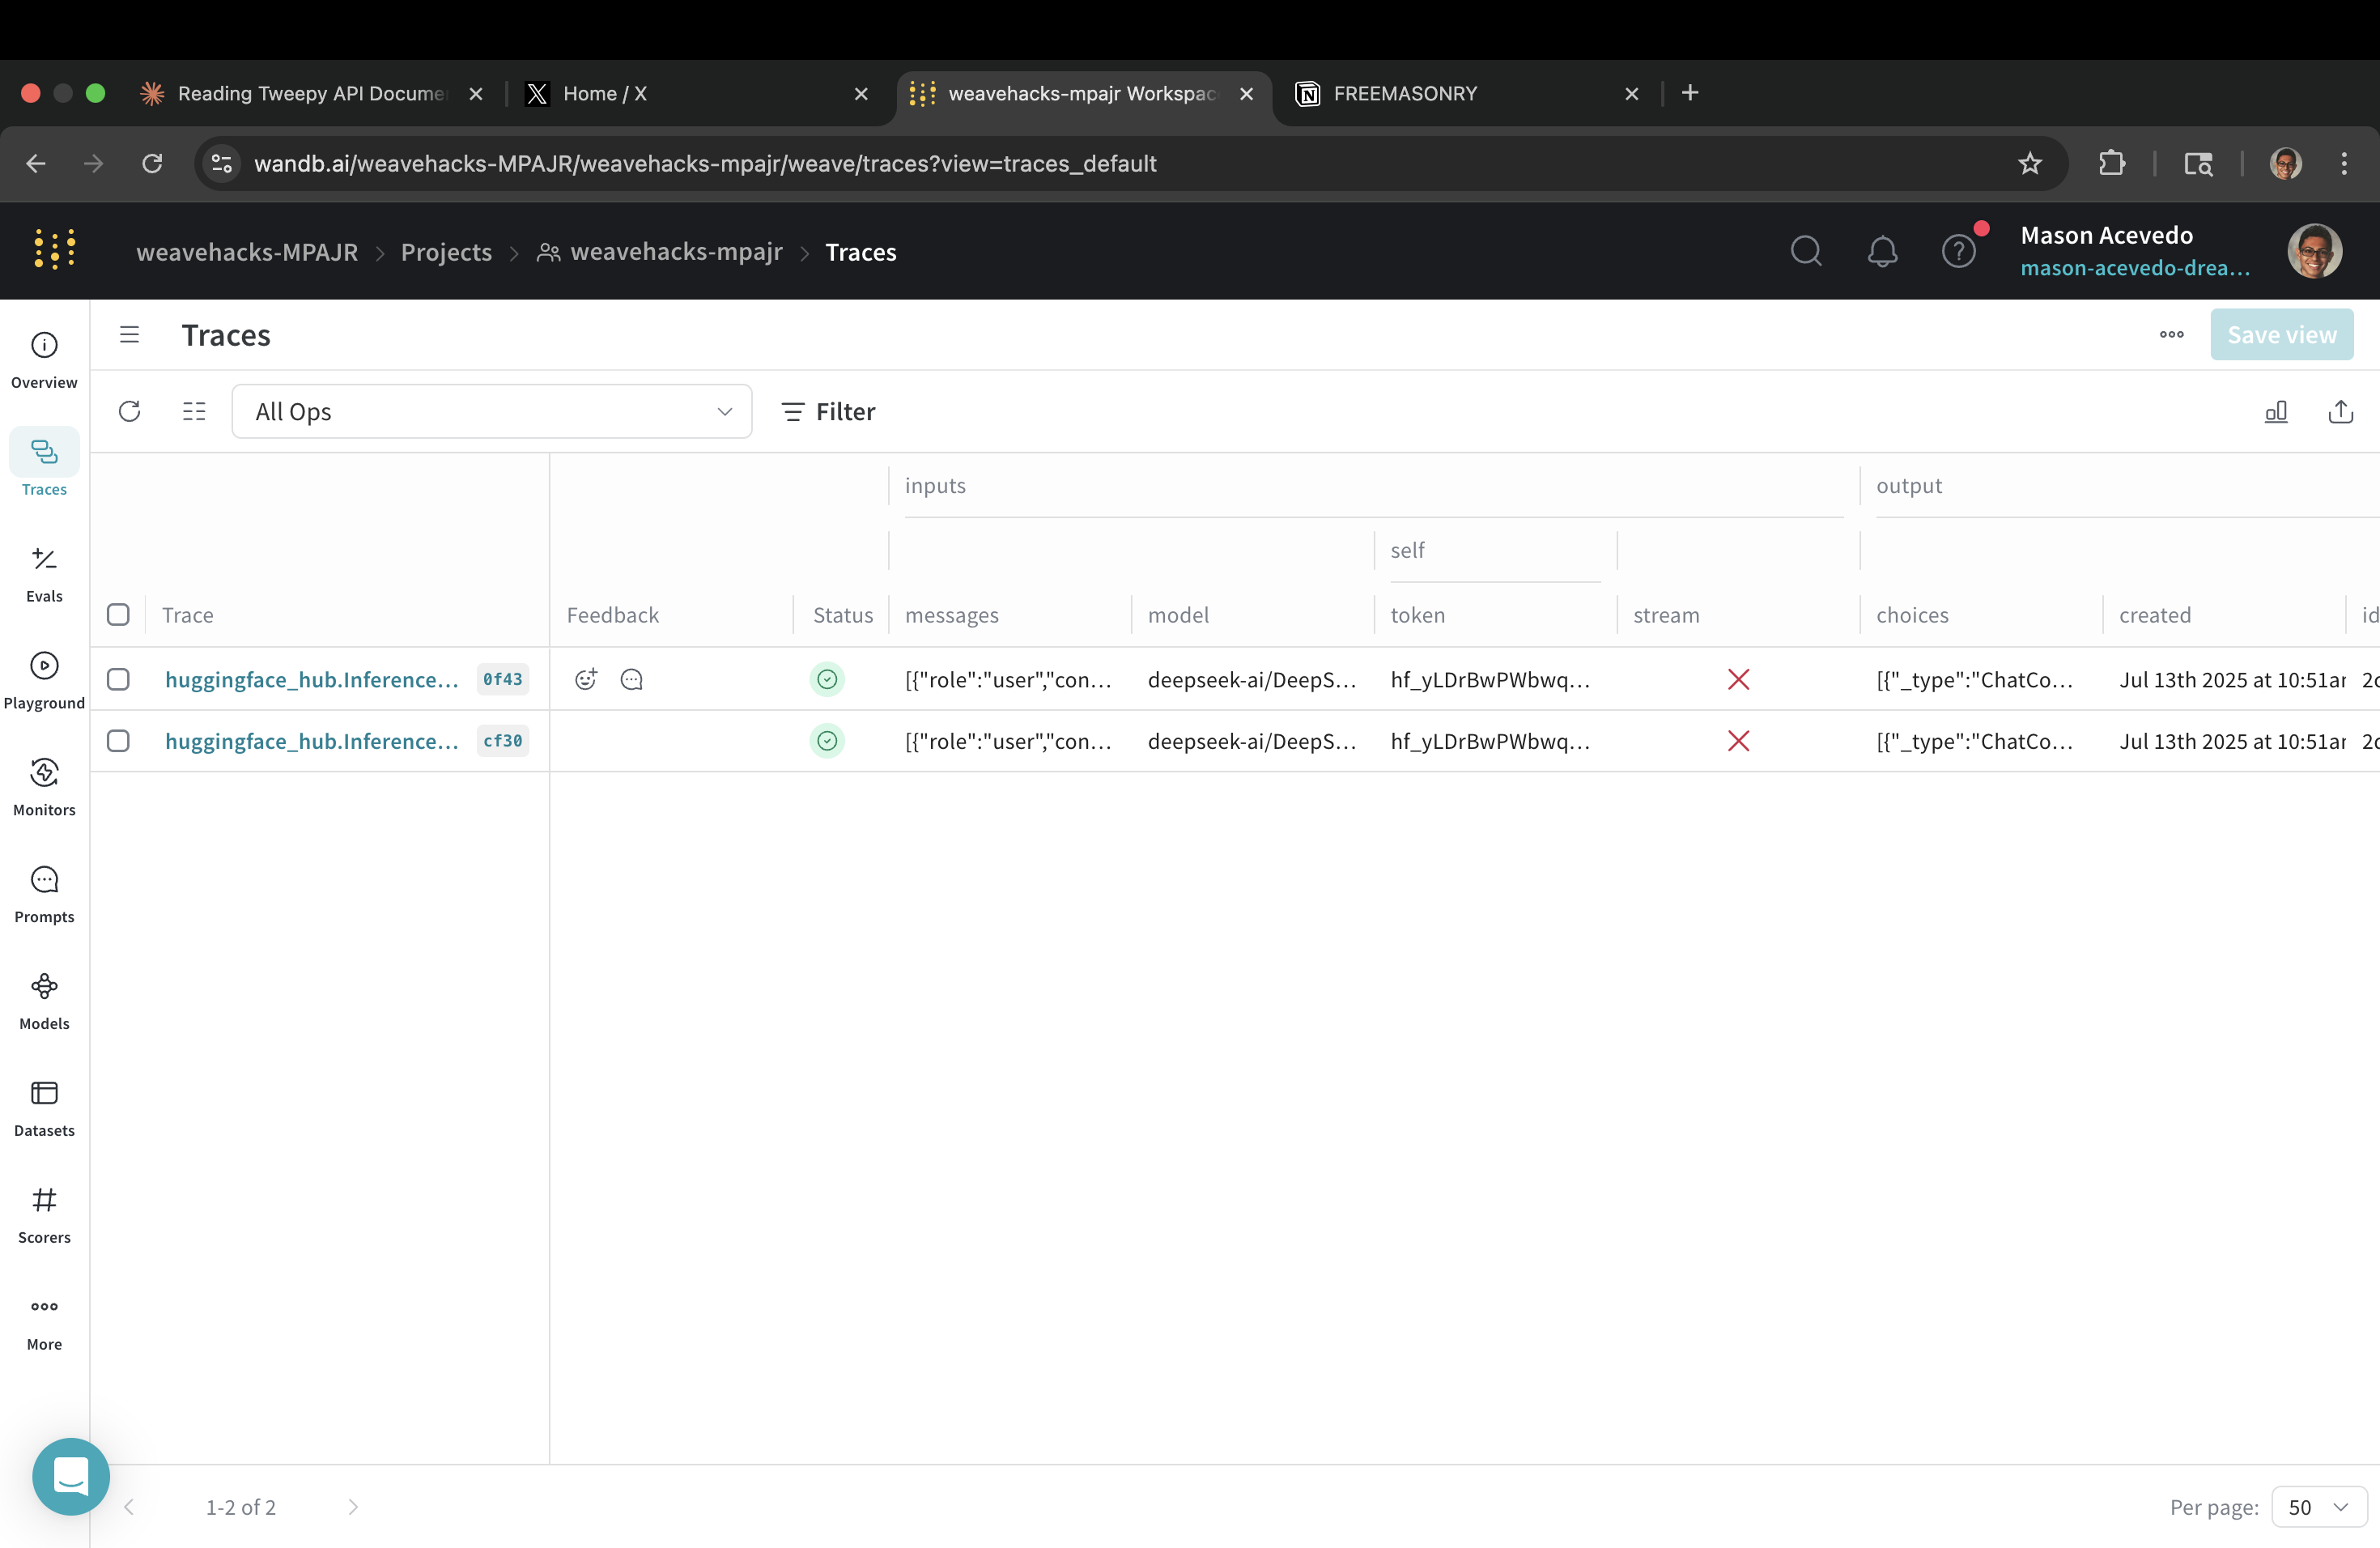The width and height of the screenshot is (2380, 1548).
Task: Select the 0f43 trace row checkbox
Action: pos(118,680)
